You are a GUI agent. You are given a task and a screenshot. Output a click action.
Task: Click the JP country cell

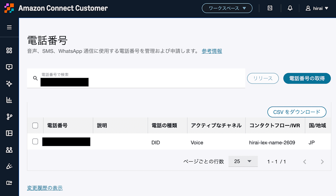312,143
